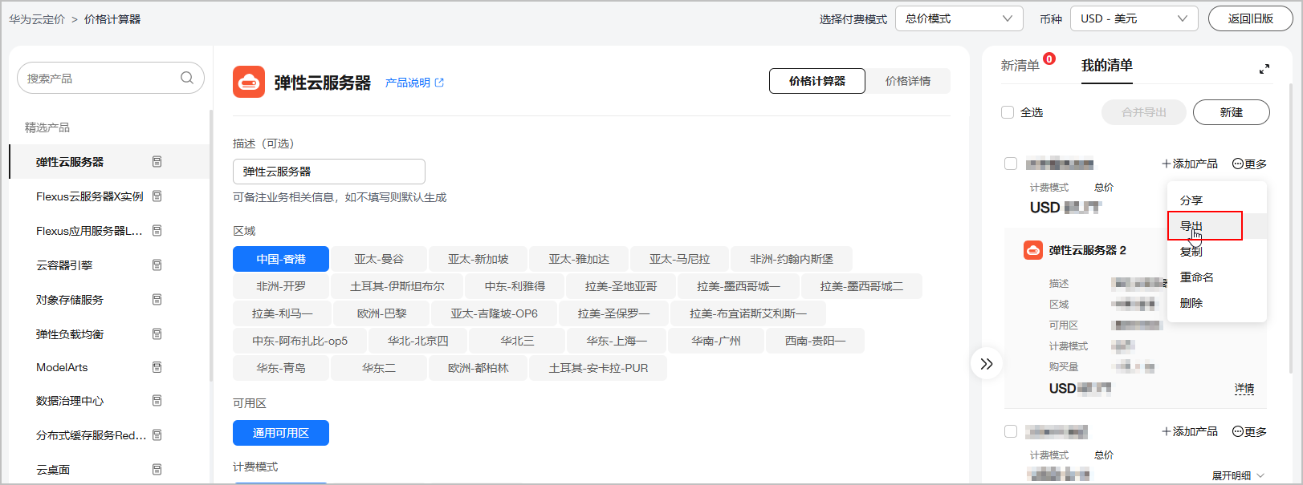Select the 华东-上海一 region
The image size is (1303, 485).
click(617, 341)
